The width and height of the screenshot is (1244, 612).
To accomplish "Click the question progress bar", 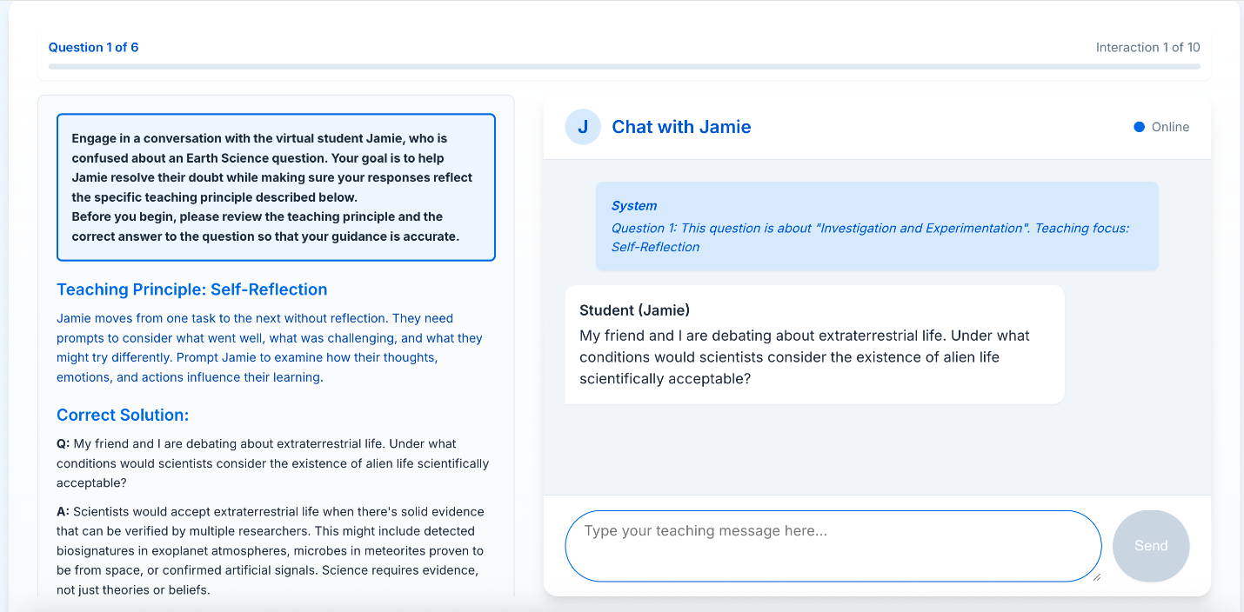I will (624, 66).
